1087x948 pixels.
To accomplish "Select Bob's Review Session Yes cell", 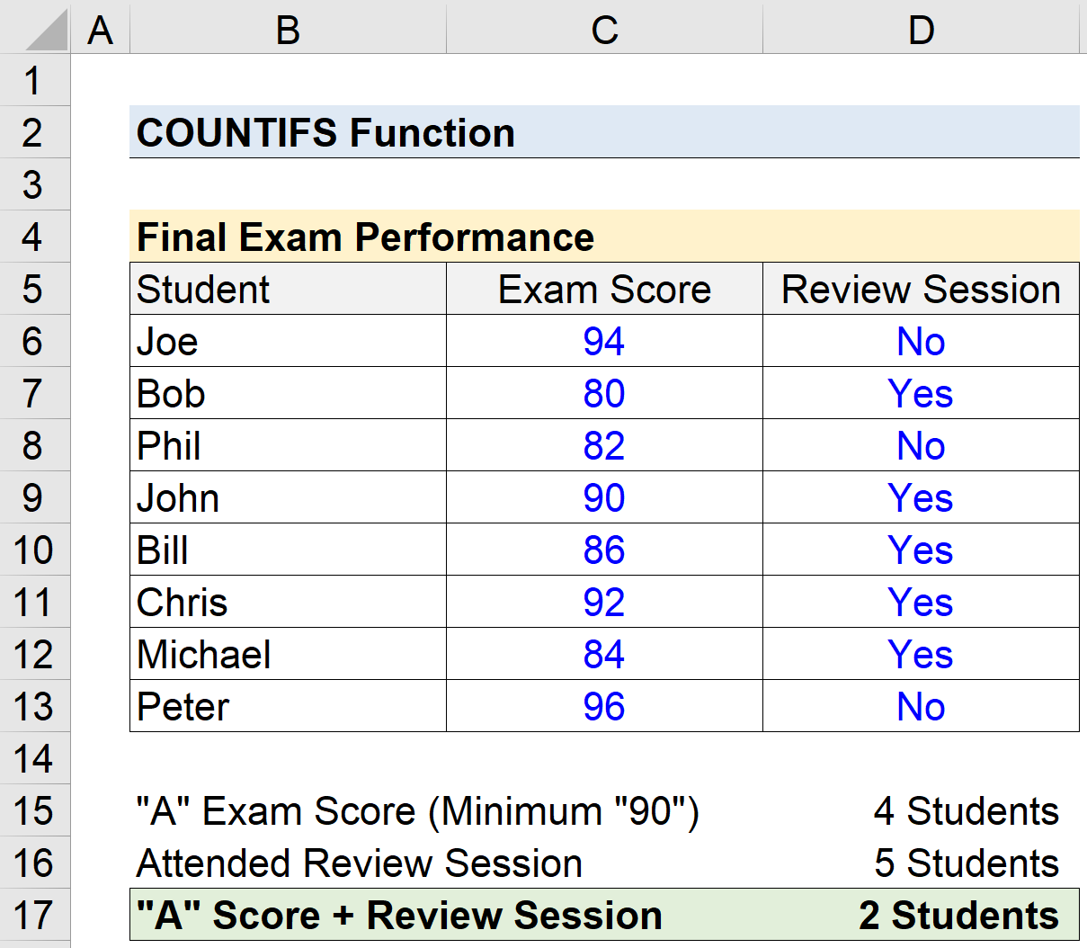I will coord(921,393).
